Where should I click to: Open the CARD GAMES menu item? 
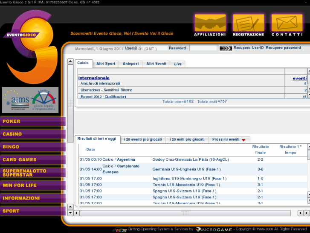tap(33, 159)
